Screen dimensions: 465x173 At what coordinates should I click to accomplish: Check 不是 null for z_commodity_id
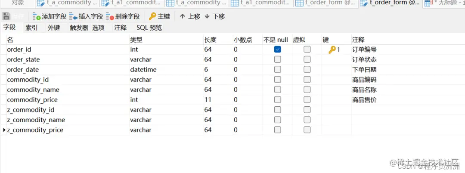(x=278, y=110)
